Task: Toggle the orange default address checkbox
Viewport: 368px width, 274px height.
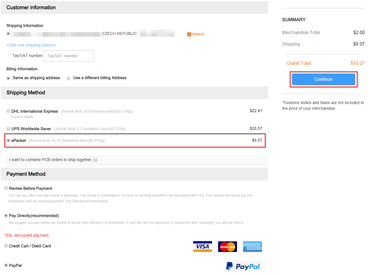Action: pyautogui.click(x=189, y=34)
